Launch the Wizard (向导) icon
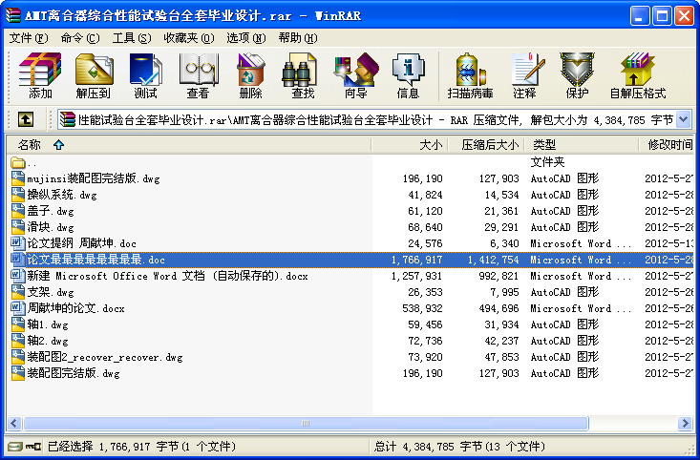The width and height of the screenshot is (700, 460). 355,75
